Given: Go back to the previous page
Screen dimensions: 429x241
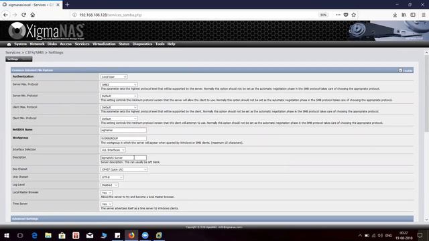Looking at the screenshot, I should 5,15.
